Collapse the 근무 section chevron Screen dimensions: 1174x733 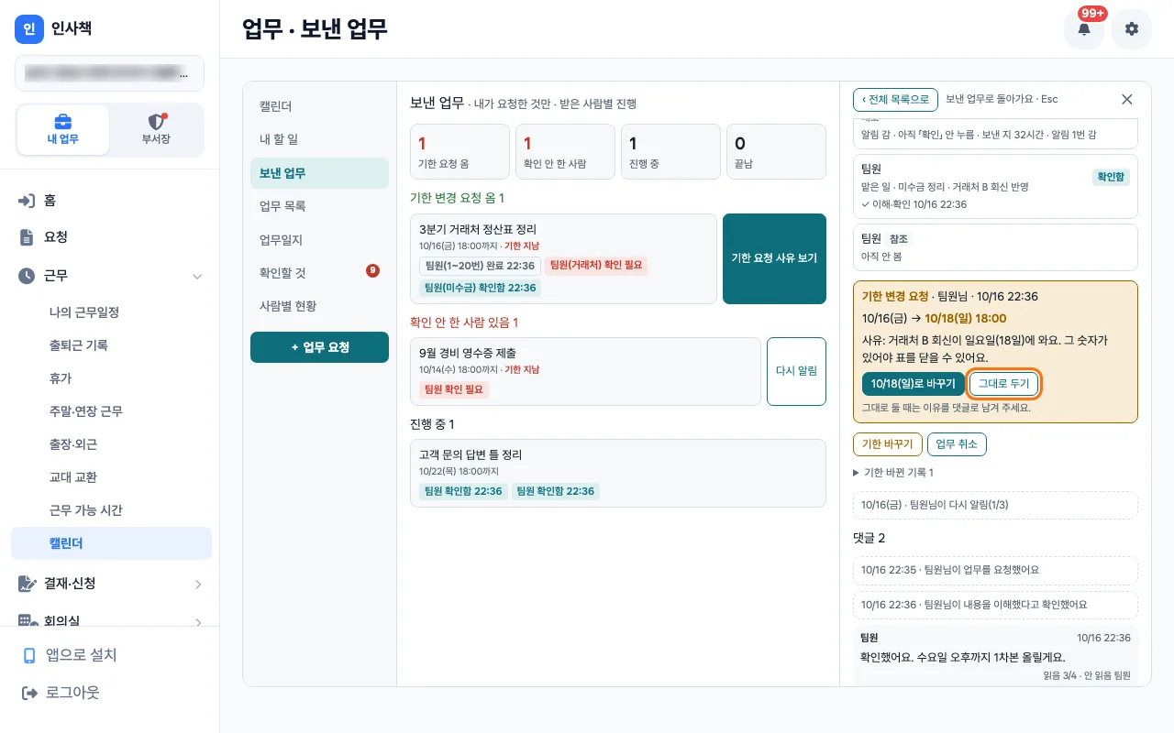[197, 276]
